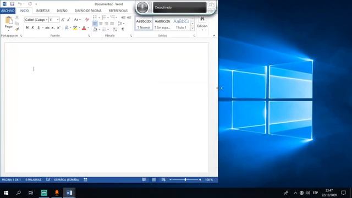The width and height of the screenshot is (352, 198).
Task: Toggle subscript x₂ formatting
Action: click(53, 28)
